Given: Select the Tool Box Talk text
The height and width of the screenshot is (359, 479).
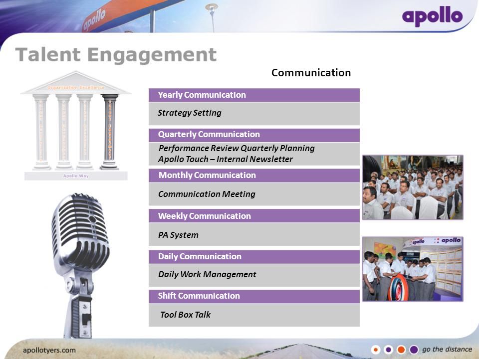Looking at the screenshot, I should tap(186, 315).
